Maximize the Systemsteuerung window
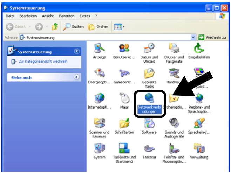The width and height of the screenshot is (231, 173). coord(217,8)
